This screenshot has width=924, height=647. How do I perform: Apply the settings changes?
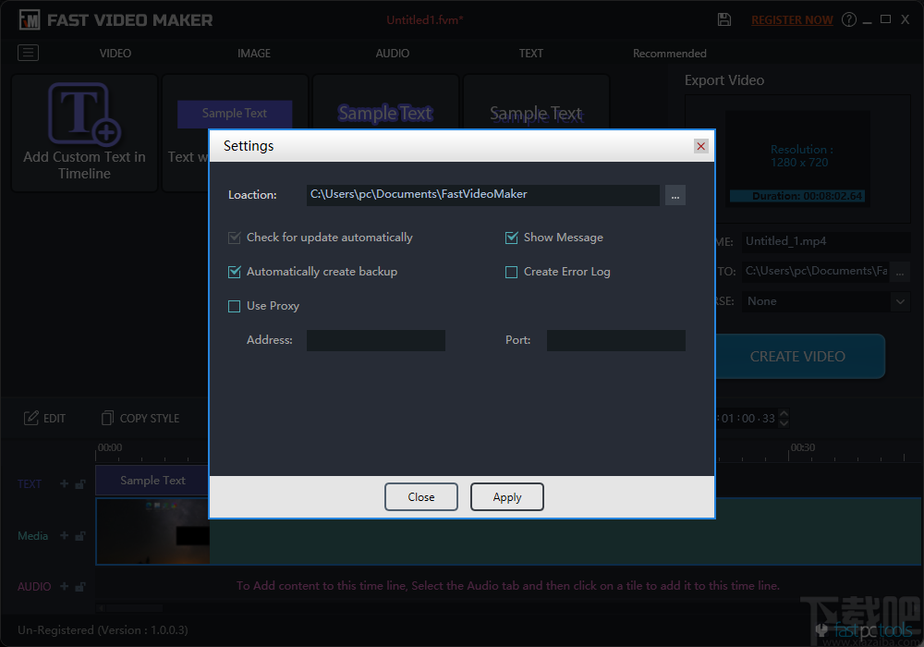click(x=506, y=496)
